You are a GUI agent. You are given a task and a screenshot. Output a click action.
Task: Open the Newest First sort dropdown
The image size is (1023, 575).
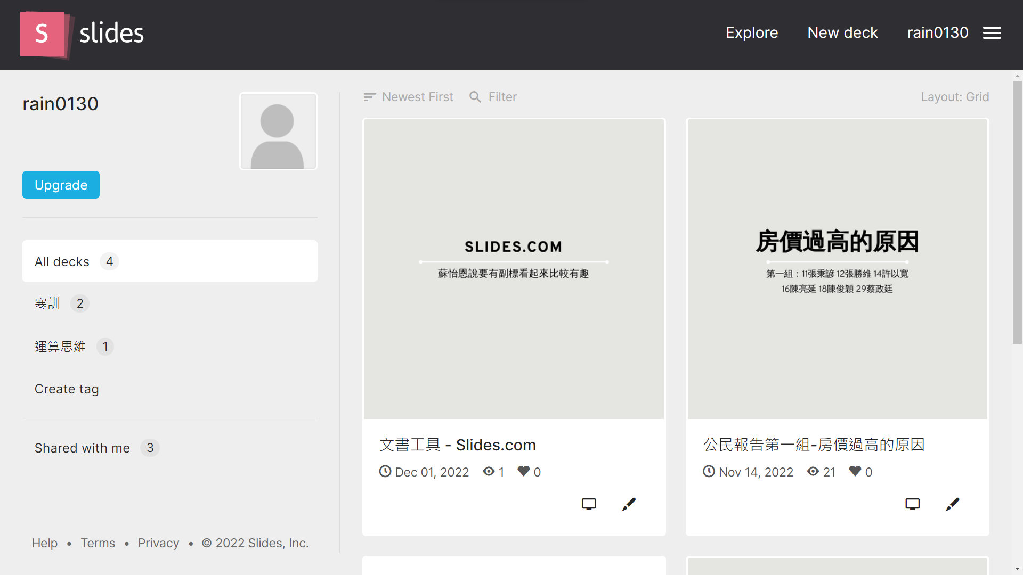409,97
